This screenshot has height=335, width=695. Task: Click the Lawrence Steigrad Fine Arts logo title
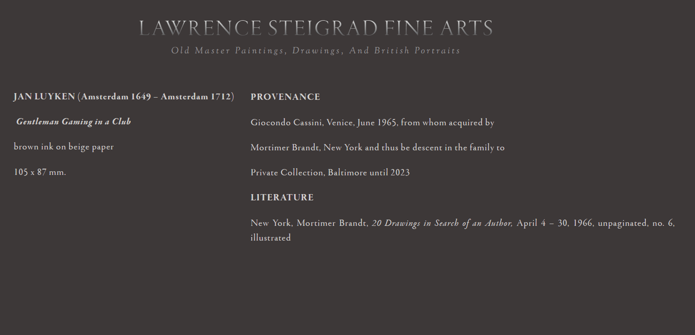(x=316, y=28)
